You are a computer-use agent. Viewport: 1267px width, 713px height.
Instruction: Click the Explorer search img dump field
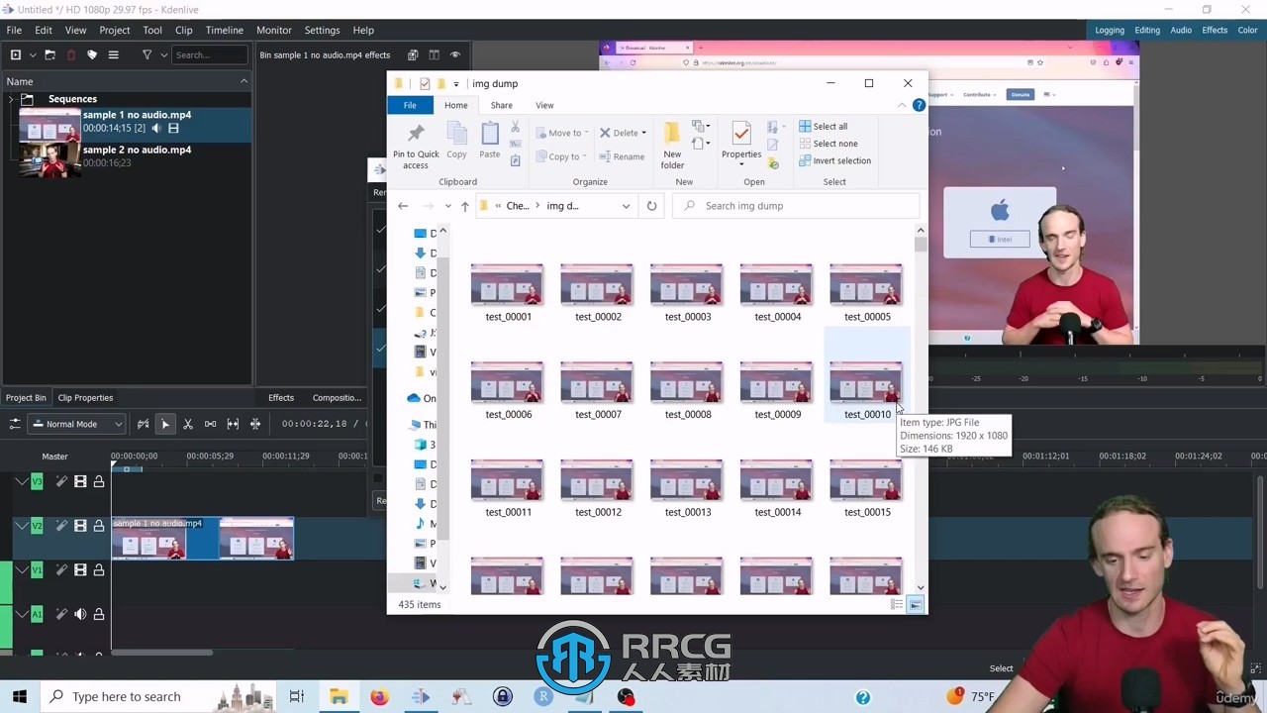[797, 206]
